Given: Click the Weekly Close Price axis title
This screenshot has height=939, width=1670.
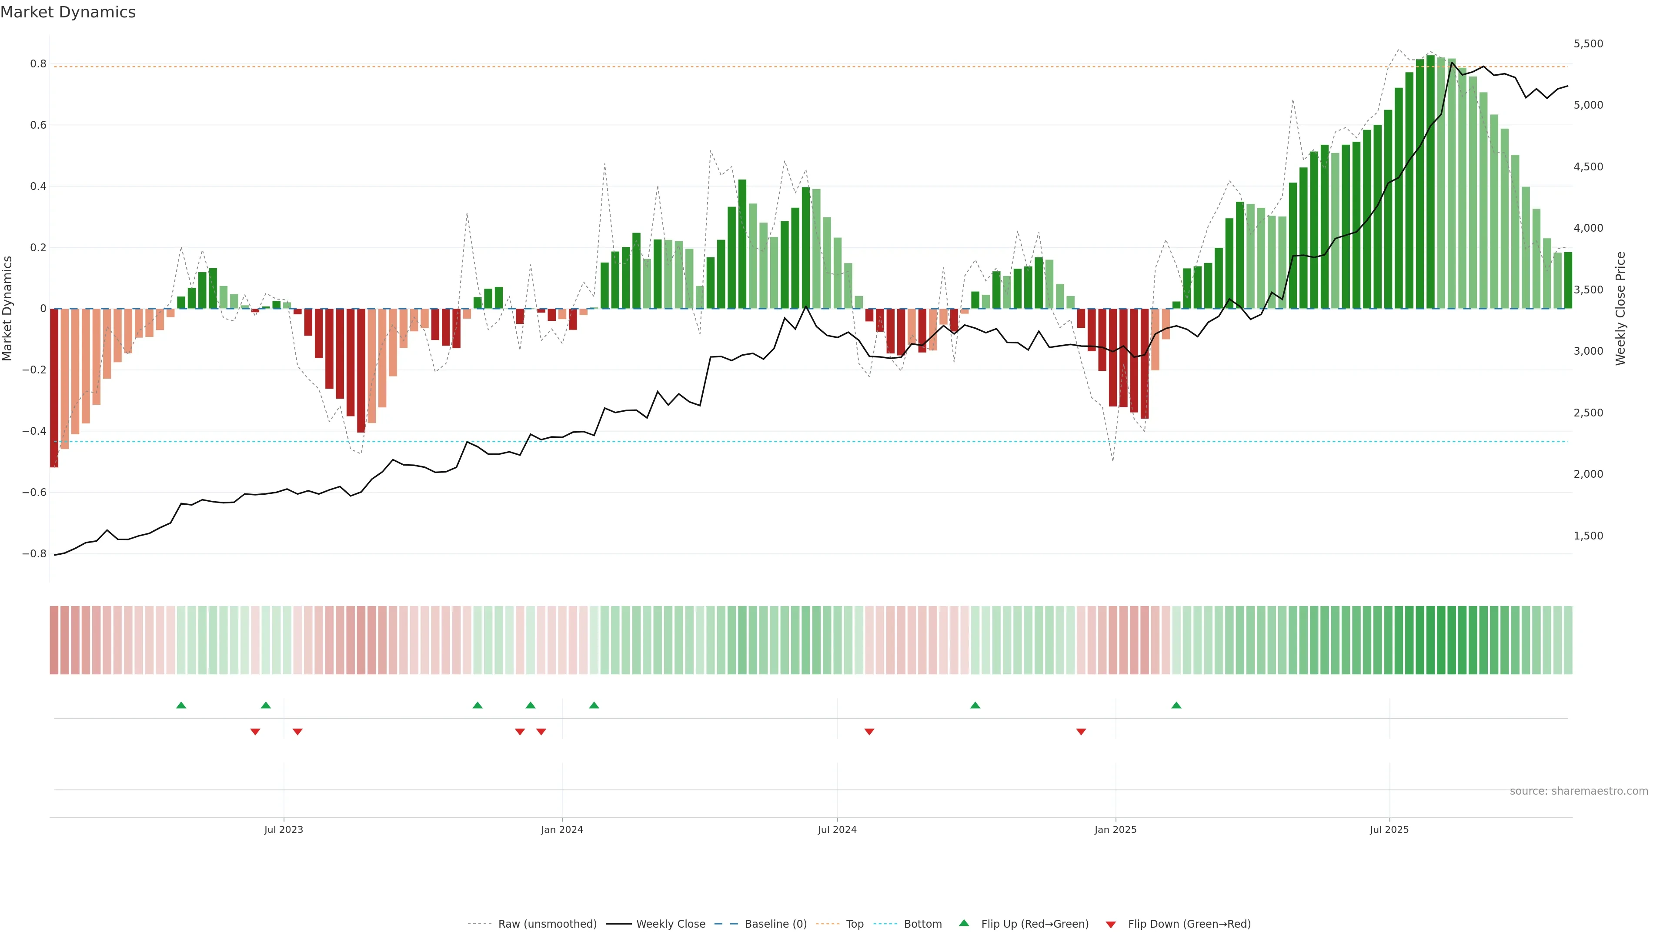Looking at the screenshot, I should (x=1620, y=309).
